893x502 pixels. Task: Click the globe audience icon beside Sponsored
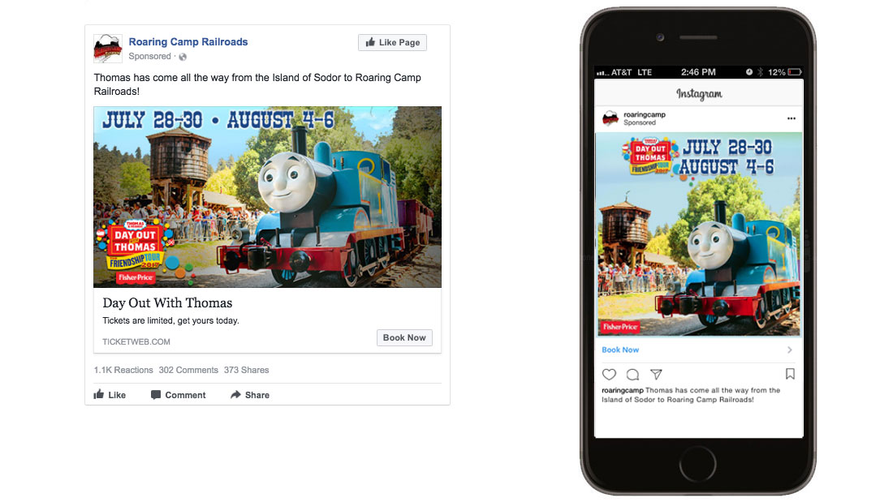tap(183, 56)
